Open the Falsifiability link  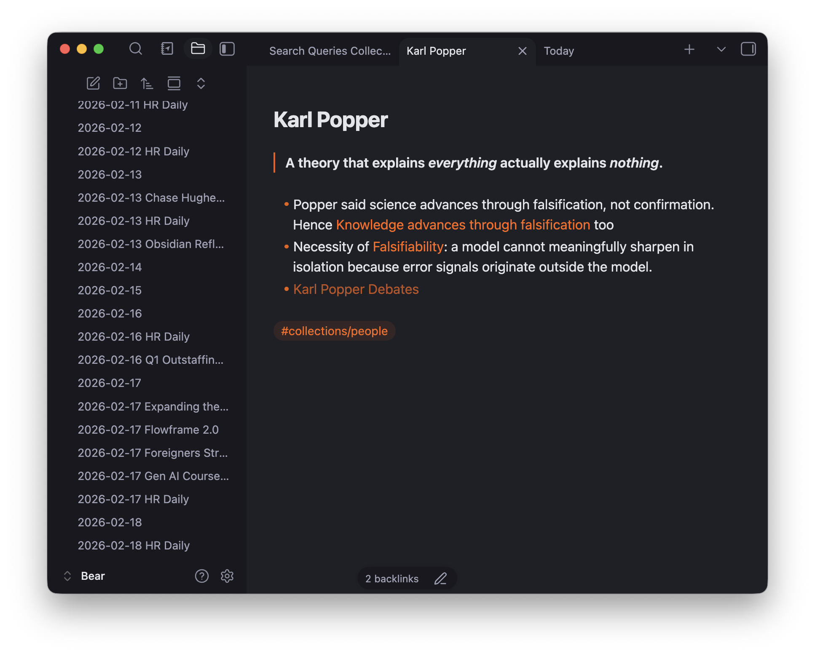click(x=408, y=247)
